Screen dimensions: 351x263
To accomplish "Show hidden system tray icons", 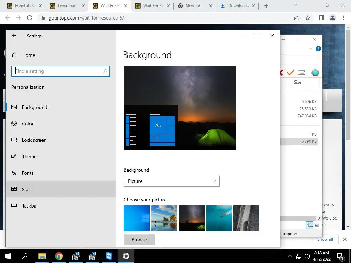I will point(290,256).
